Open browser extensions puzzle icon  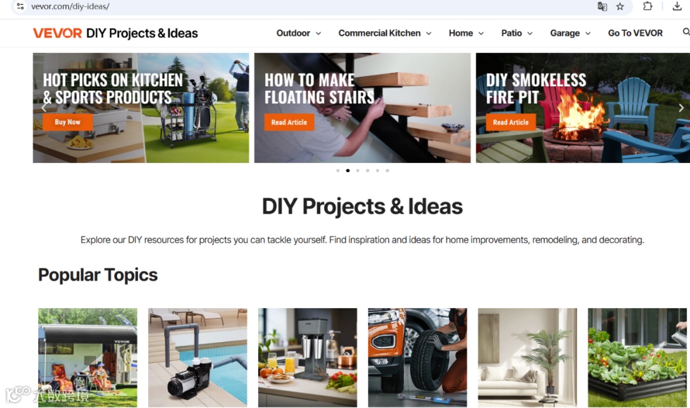pyautogui.click(x=647, y=6)
